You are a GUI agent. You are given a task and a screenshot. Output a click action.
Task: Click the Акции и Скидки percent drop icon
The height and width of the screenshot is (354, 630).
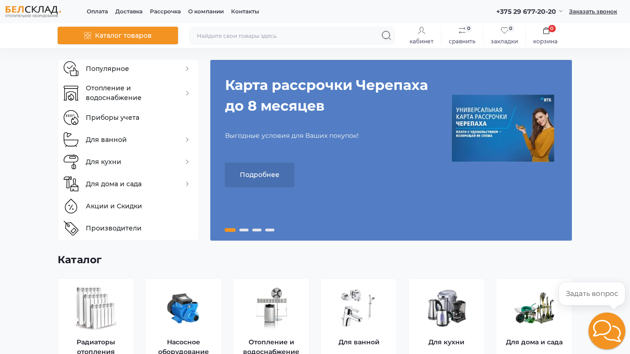click(x=71, y=206)
